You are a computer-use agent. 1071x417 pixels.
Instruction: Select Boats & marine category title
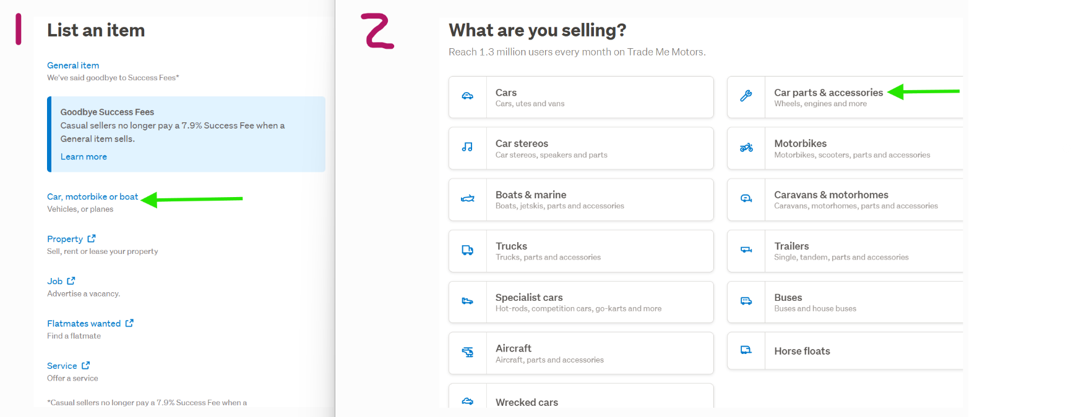[531, 195]
